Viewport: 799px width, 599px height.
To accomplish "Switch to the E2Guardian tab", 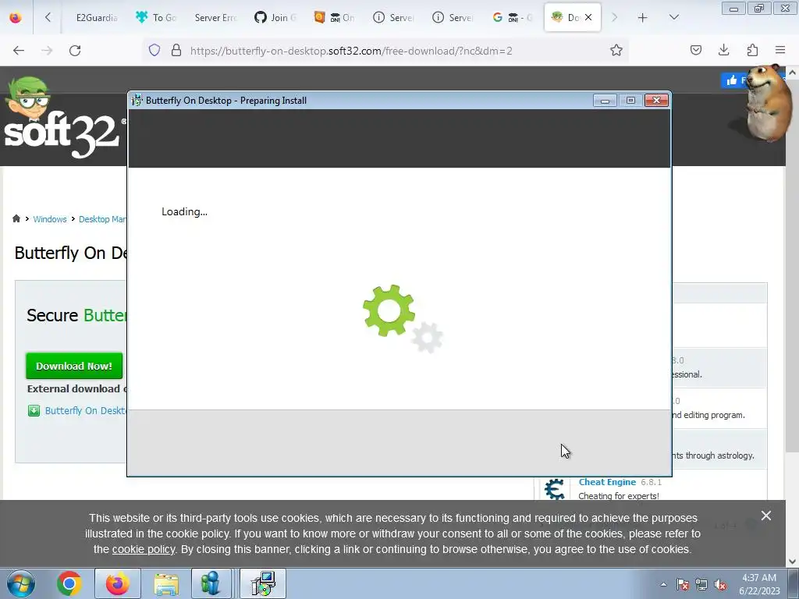I will coord(97,17).
